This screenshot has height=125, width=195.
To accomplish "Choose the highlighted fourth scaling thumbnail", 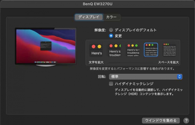I will [x=151, y=50].
